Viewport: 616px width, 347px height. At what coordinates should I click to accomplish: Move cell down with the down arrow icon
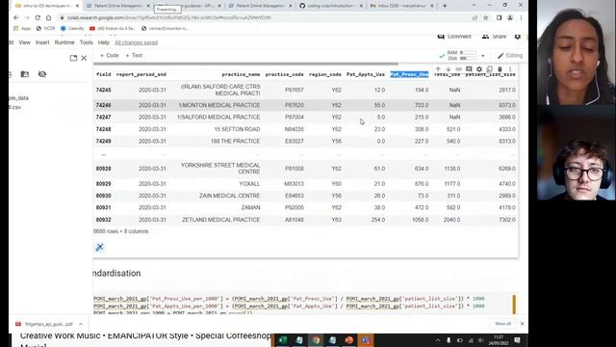coord(449,69)
